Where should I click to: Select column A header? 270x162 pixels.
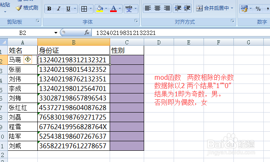point(22,42)
